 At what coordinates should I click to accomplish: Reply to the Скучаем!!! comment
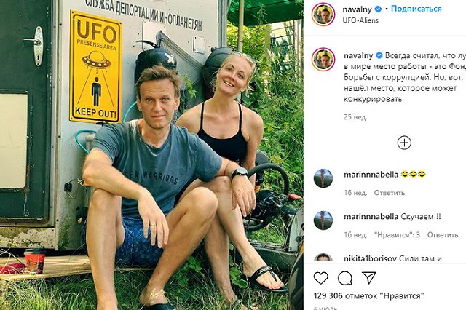coord(443,235)
